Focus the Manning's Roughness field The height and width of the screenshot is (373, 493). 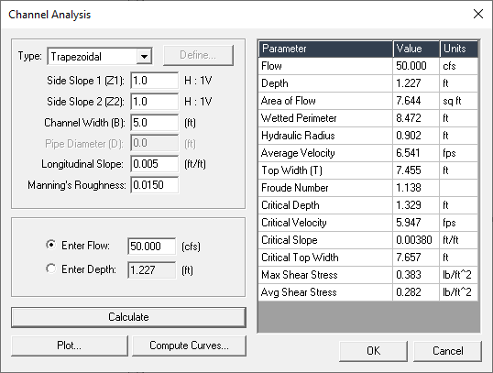tap(154, 185)
